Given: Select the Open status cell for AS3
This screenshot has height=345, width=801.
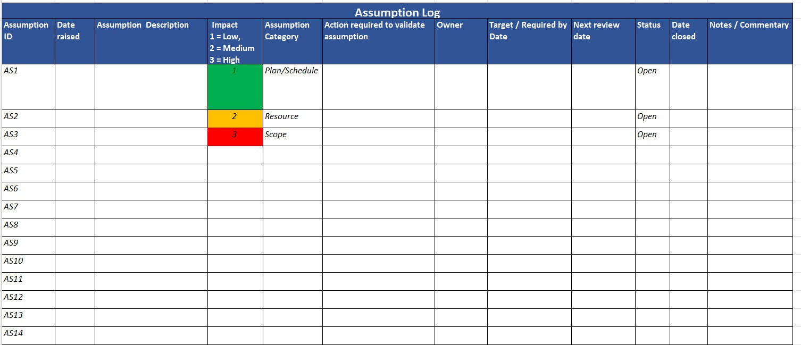Looking at the screenshot, I should coord(651,134).
